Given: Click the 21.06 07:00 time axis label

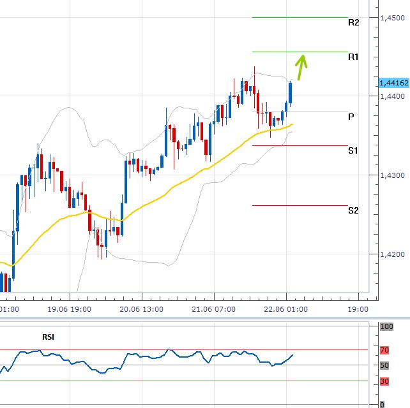Looking at the screenshot, I should click(x=214, y=309).
